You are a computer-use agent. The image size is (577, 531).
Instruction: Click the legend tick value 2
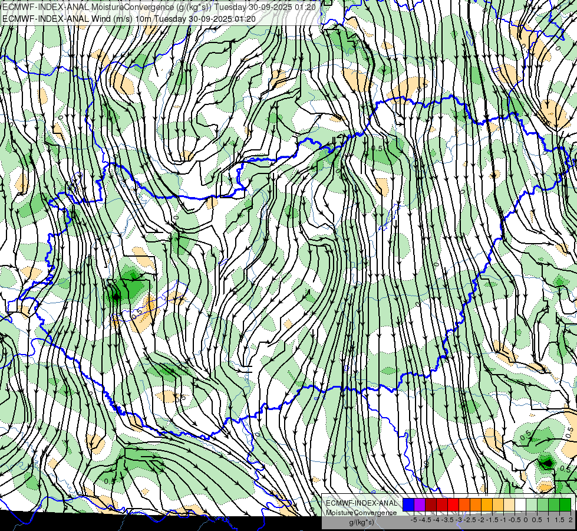(x=571, y=520)
